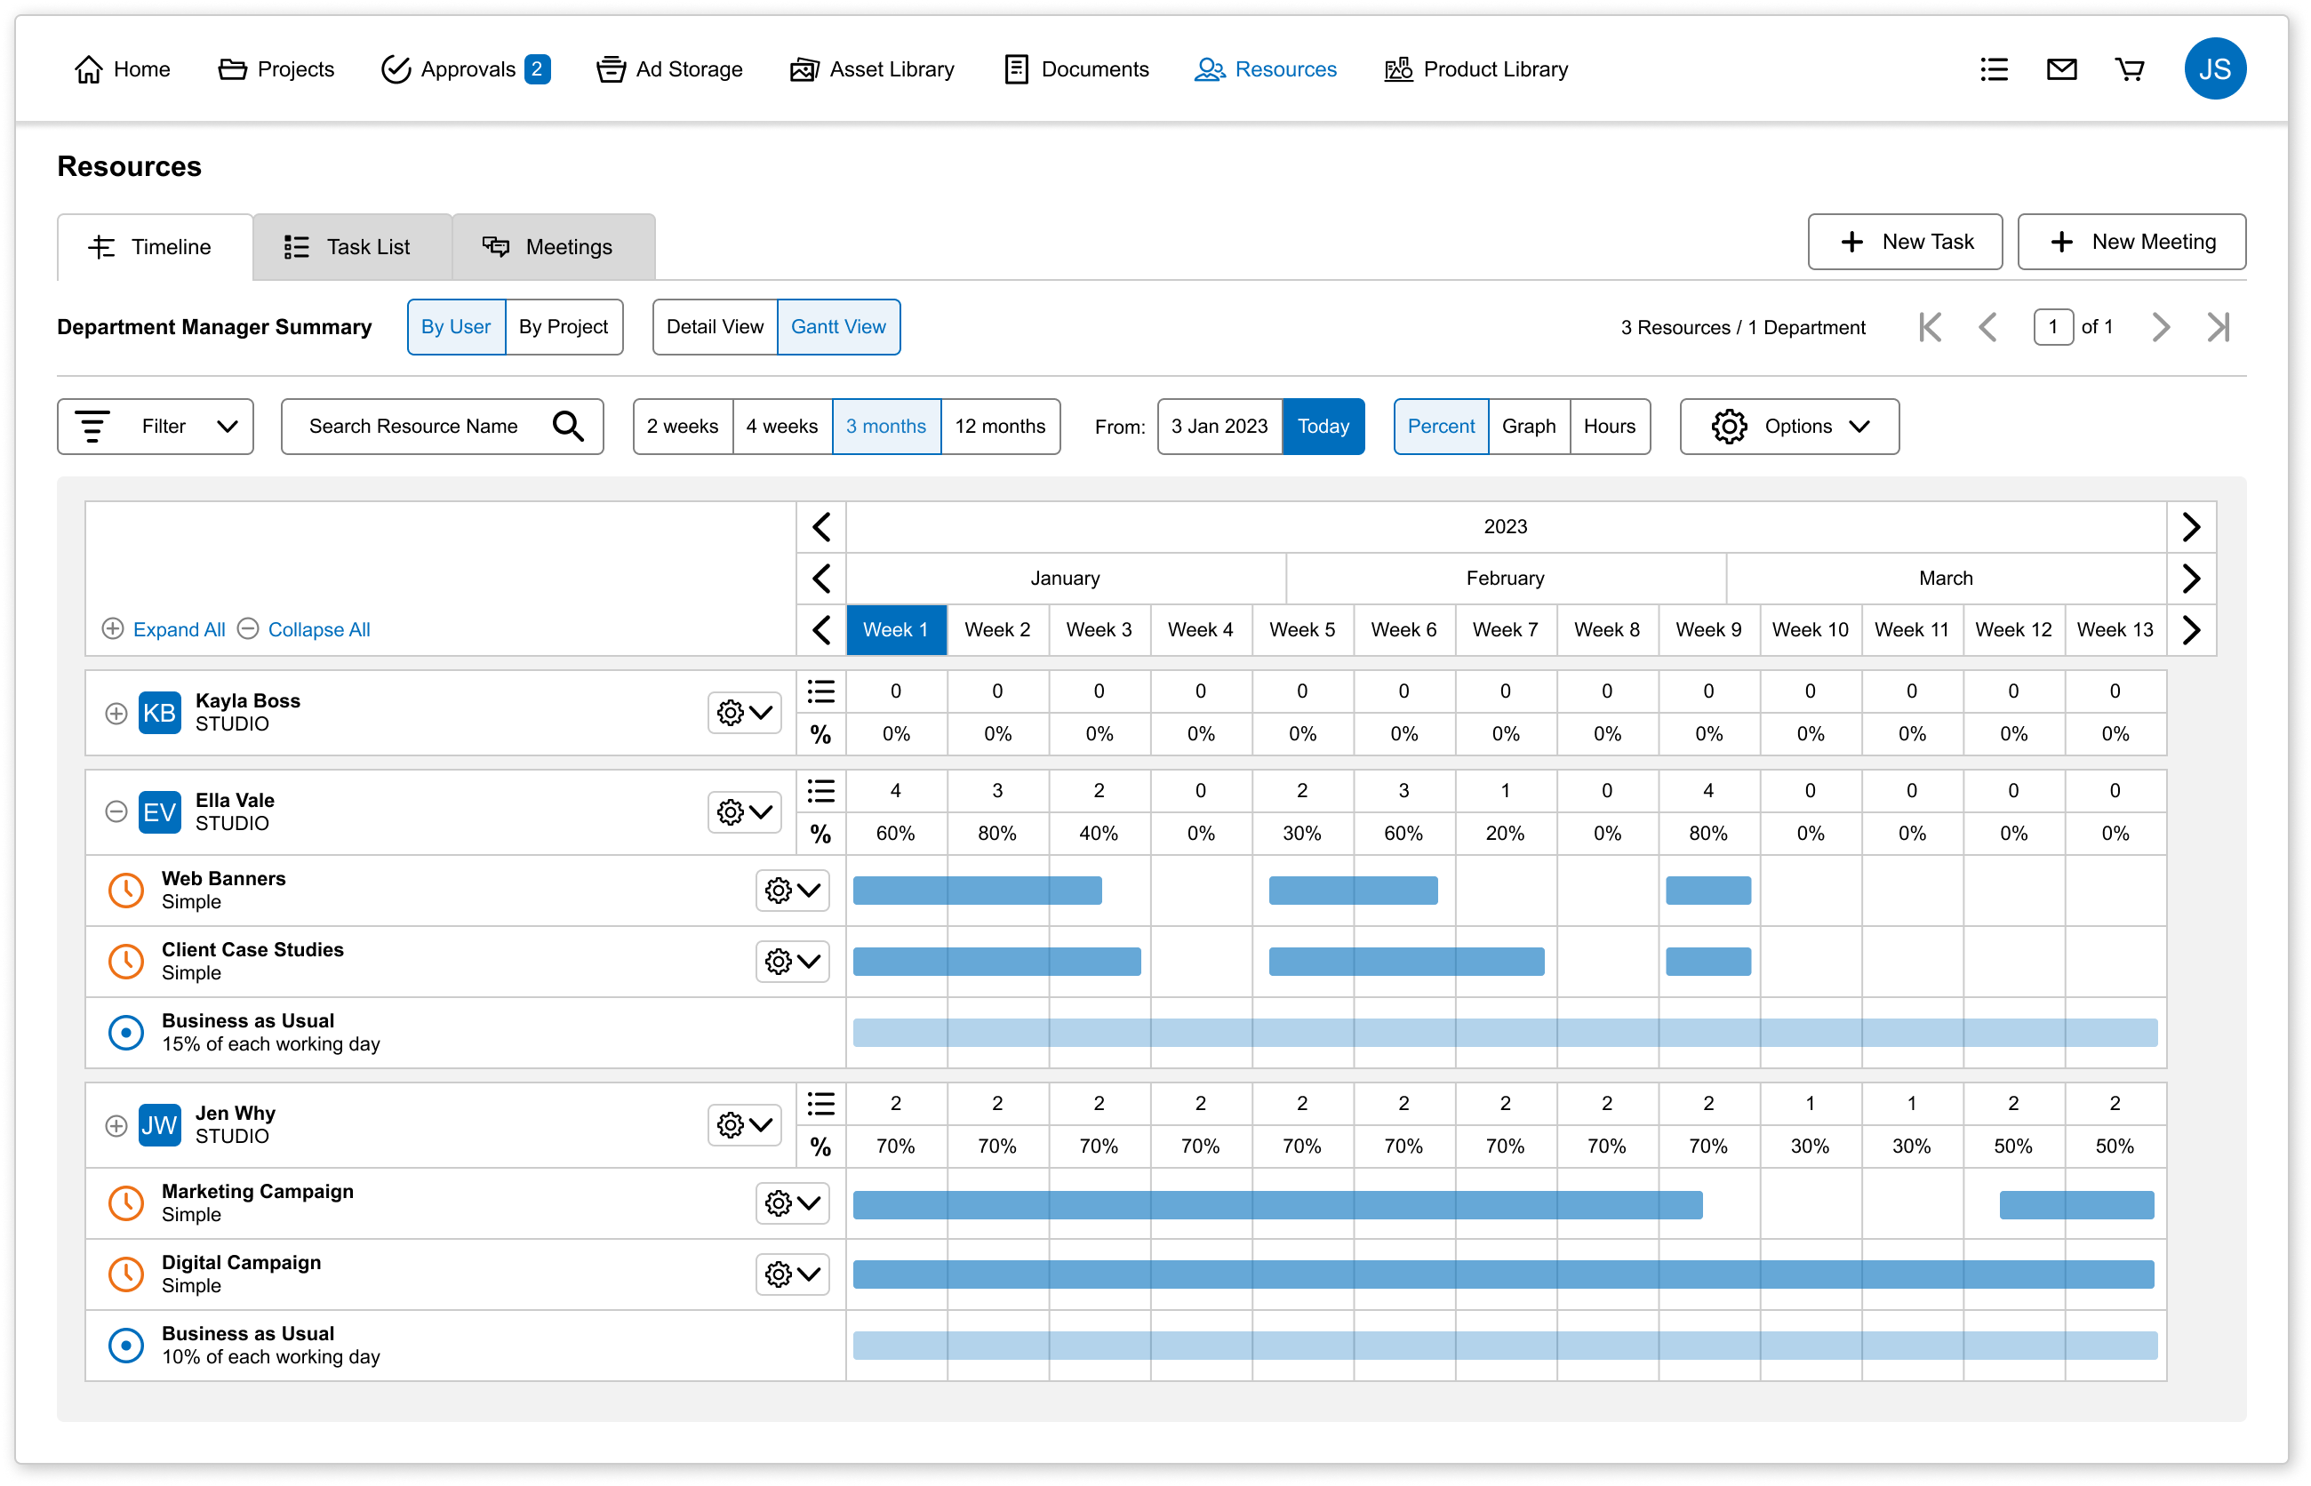Open the Options dropdown
Screen dimensions: 2311x1486
(x=1789, y=427)
